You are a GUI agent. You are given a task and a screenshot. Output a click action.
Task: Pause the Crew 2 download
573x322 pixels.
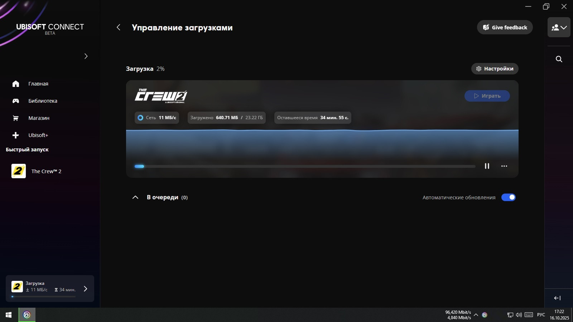coord(487,166)
